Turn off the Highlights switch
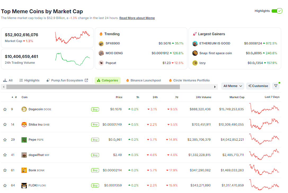 (277, 11)
